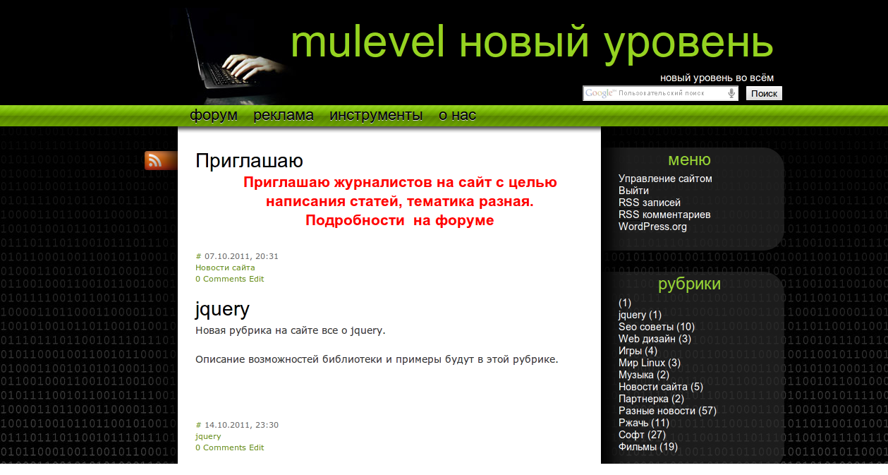
Task: Open the инструменты navigation item
Action: (376, 115)
